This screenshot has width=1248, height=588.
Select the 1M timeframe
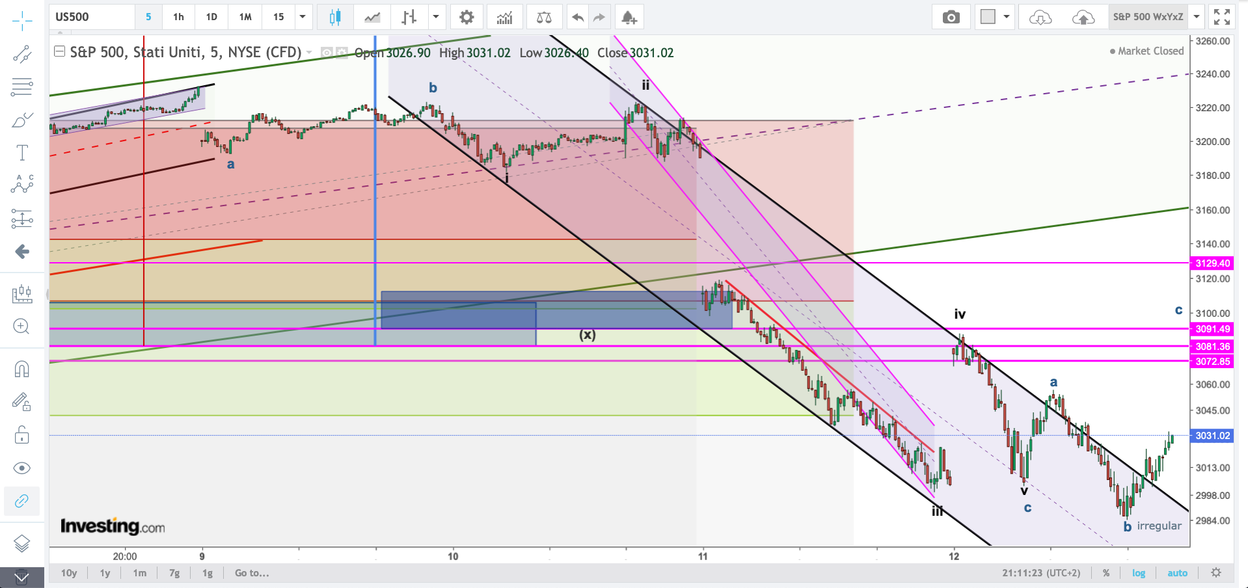pos(245,17)
